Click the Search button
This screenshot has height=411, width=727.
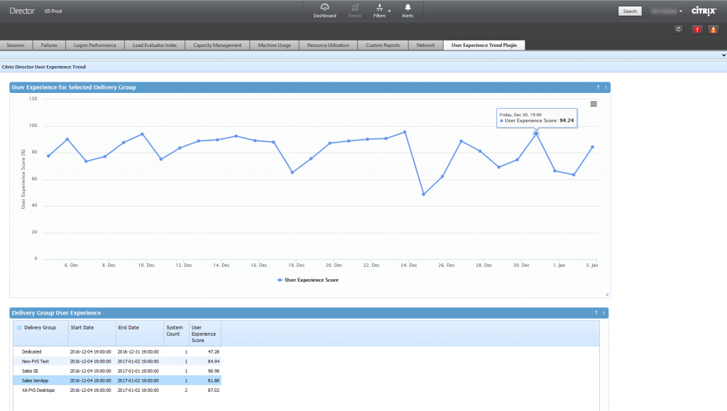pos(630,11)
